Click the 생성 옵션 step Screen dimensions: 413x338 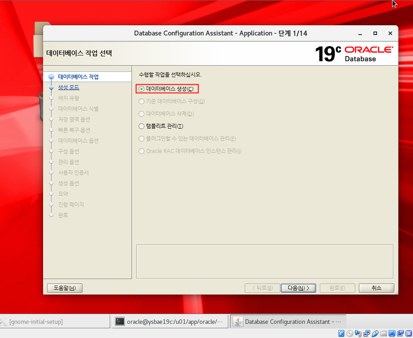click(68, 183)
